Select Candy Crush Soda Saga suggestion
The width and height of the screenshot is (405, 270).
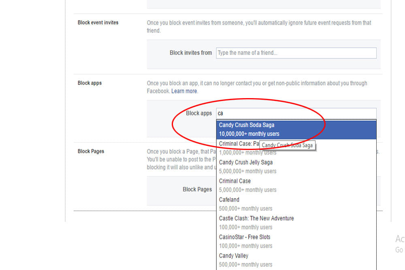point(296,130)
